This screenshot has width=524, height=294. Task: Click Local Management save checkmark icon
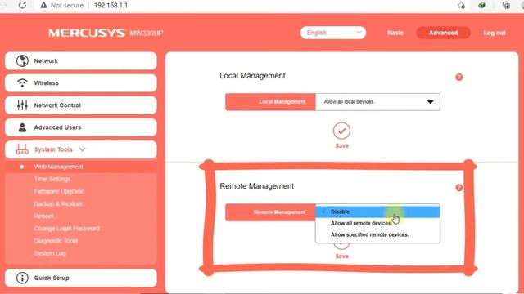click(x=341, y=131)
